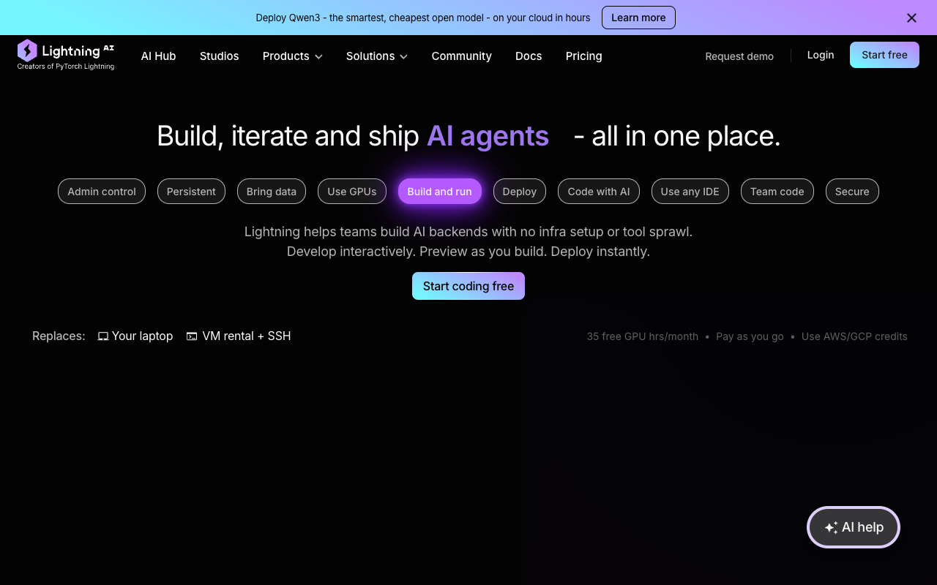Select the Bring data pill

(272, 192)
